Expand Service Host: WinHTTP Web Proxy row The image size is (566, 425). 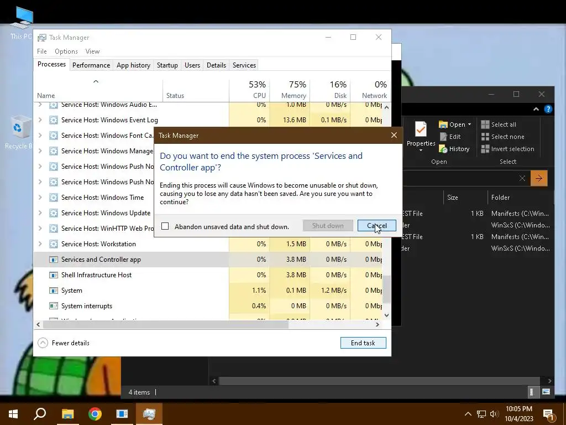coord(40,229)
